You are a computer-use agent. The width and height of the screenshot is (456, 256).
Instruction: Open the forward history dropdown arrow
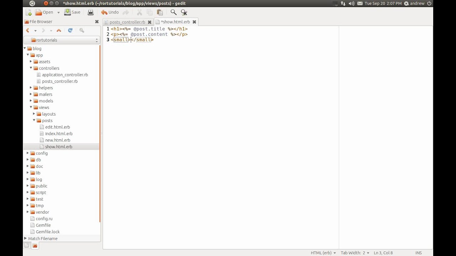click(51, 31)
